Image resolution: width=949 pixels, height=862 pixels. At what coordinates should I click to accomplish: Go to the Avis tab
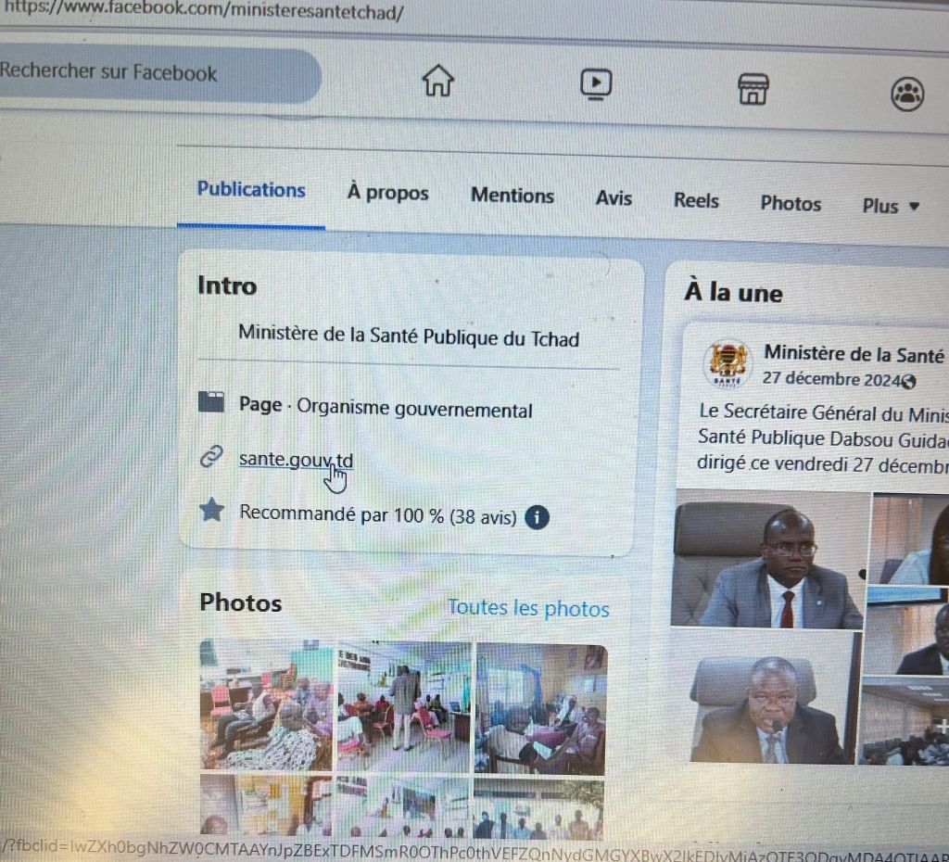click(x=614, y=198)
